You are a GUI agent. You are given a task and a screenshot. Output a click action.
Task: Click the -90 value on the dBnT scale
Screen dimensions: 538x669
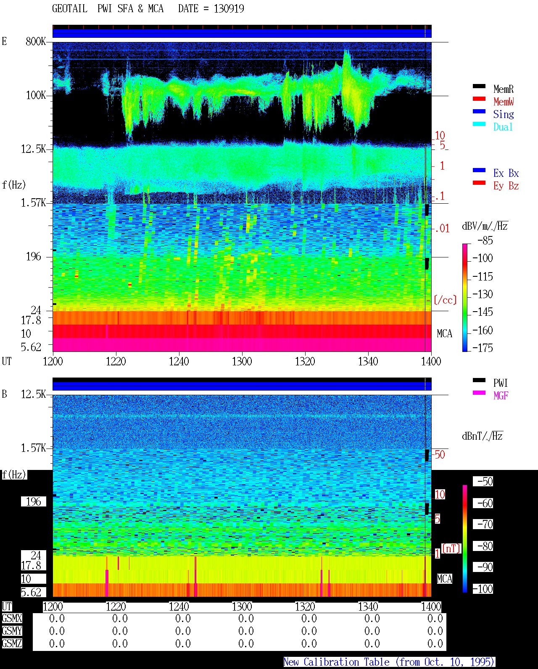point(485,567)
